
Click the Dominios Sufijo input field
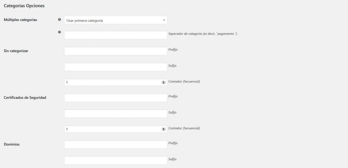point(116,160)
